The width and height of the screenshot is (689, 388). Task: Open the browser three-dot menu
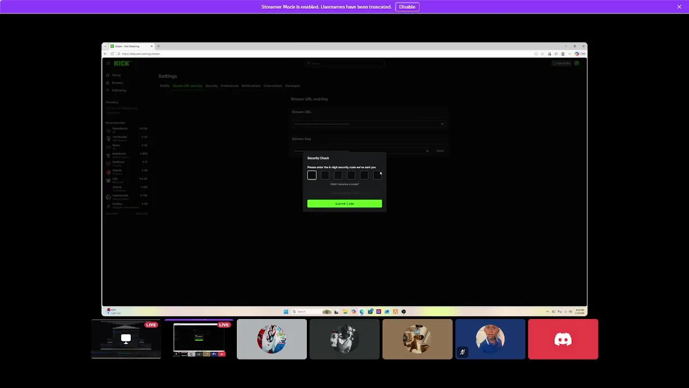click(570, 54)
